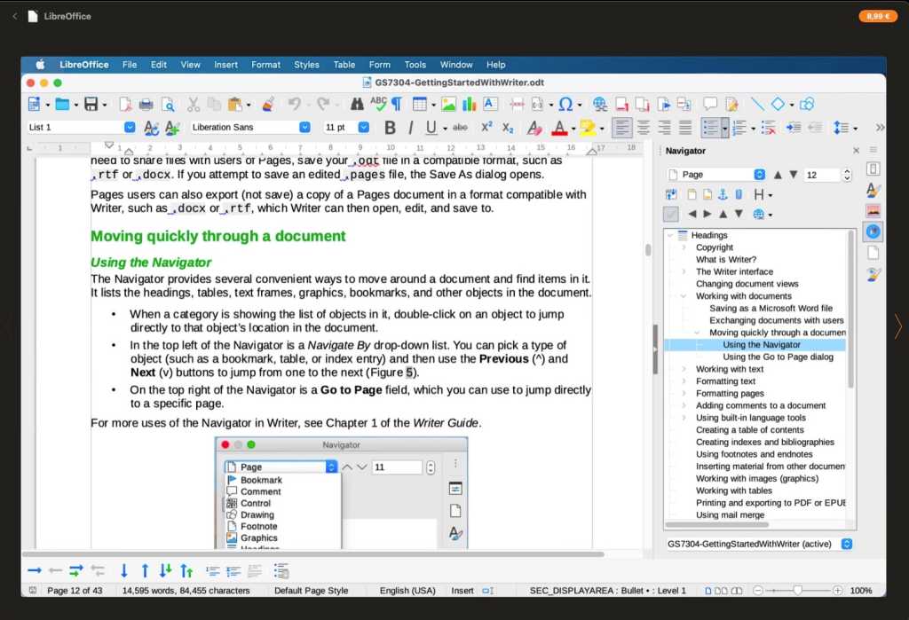909x620 pixels.
Task: Click the Cut scissors icon
Action: [193, 105]
